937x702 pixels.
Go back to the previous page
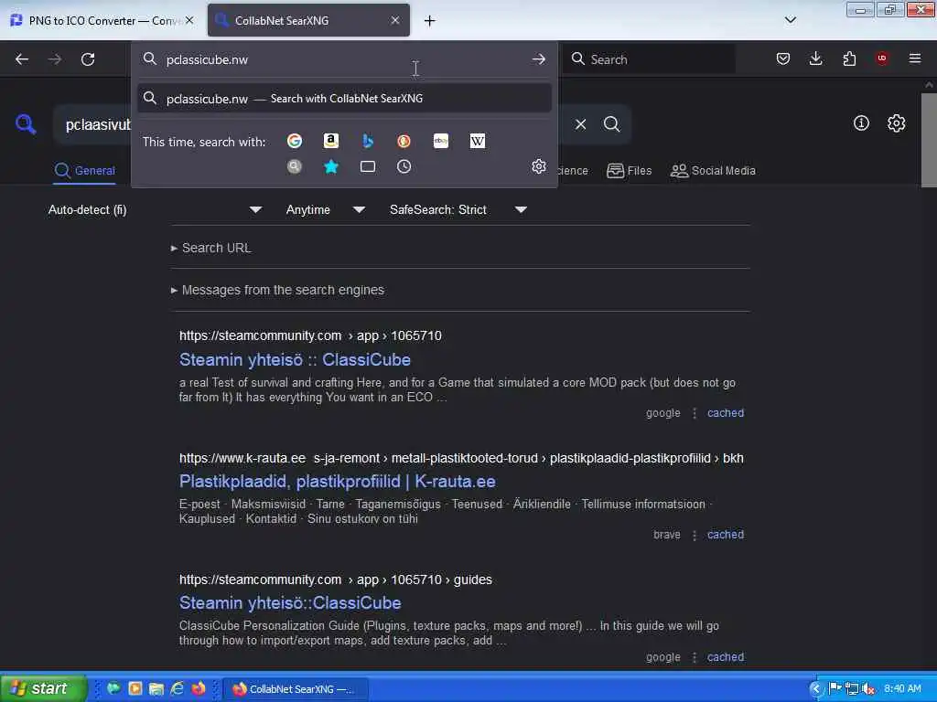[x=22, y=59]
